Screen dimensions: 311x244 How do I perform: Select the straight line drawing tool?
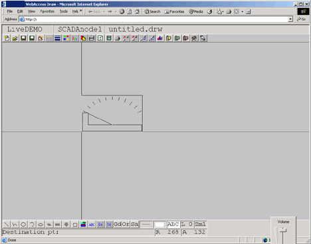7,225
